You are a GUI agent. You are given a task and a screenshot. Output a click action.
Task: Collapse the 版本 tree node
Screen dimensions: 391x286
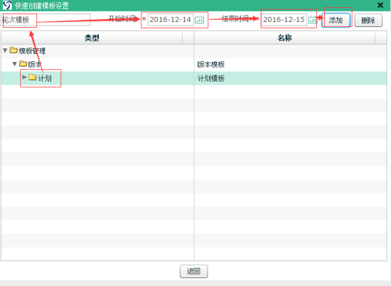[x=15, y=64]
